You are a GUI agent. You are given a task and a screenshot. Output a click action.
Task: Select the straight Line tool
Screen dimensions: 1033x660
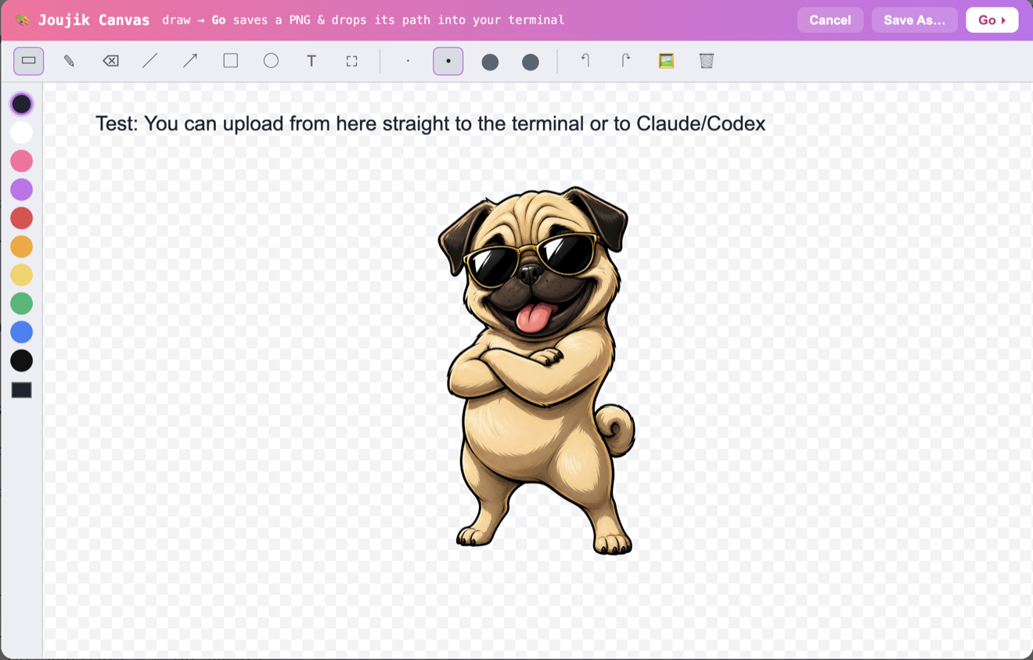click(150, 61)
